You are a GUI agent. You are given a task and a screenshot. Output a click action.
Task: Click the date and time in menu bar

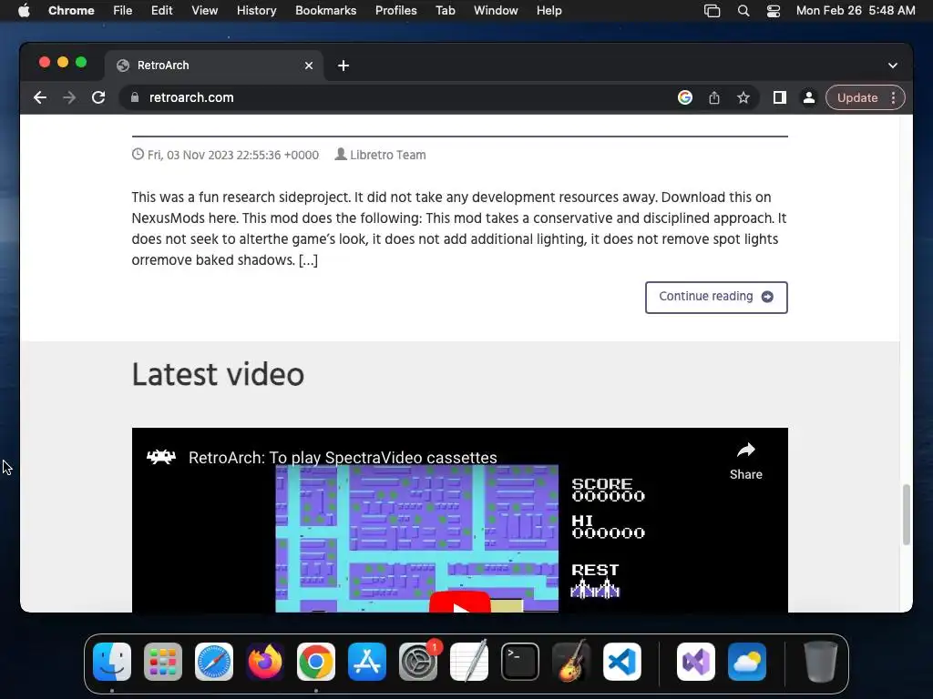(x=855, y=11)
